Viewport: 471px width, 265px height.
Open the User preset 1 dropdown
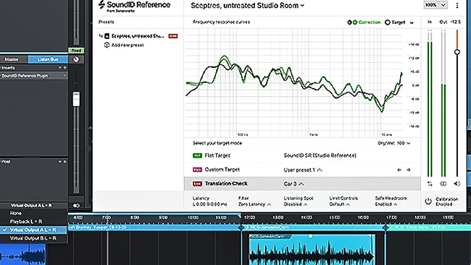303,170
